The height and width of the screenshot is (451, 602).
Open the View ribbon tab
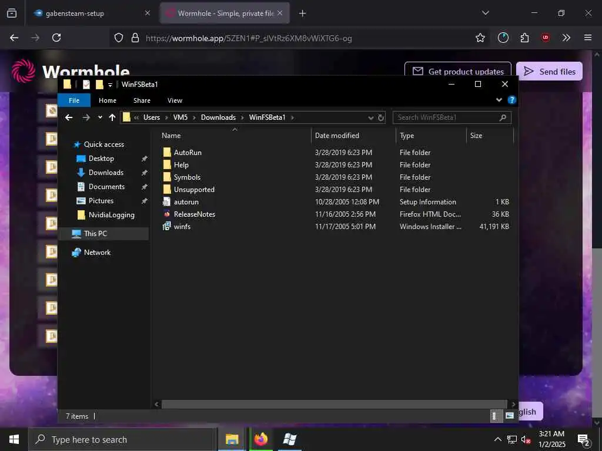coord(175,100)
